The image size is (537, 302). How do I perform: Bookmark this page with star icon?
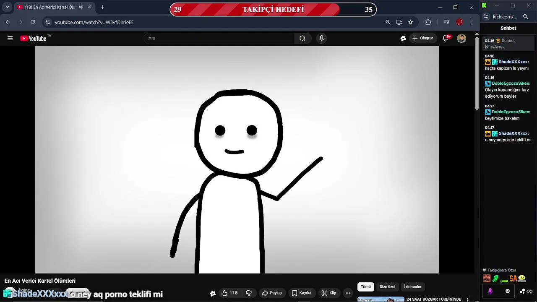click(410, 22)
